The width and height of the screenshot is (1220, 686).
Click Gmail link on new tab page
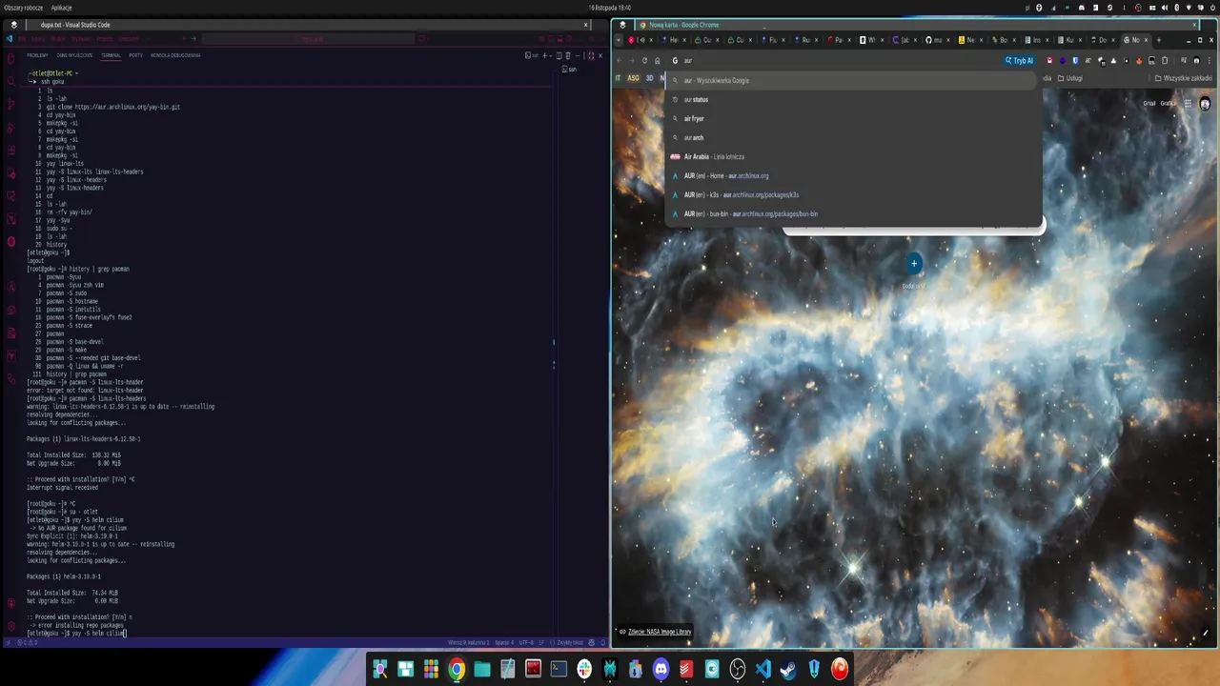point(1149,103)
